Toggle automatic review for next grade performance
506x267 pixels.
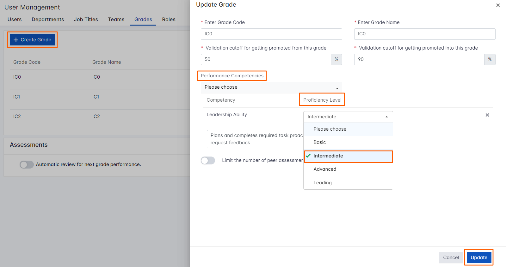[27, 164]
